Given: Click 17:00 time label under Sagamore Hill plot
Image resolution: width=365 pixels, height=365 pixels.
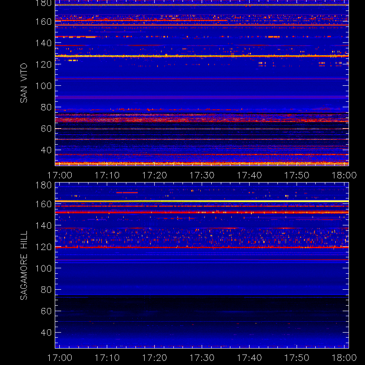Looking at the screenshot, I should [60, 358].
